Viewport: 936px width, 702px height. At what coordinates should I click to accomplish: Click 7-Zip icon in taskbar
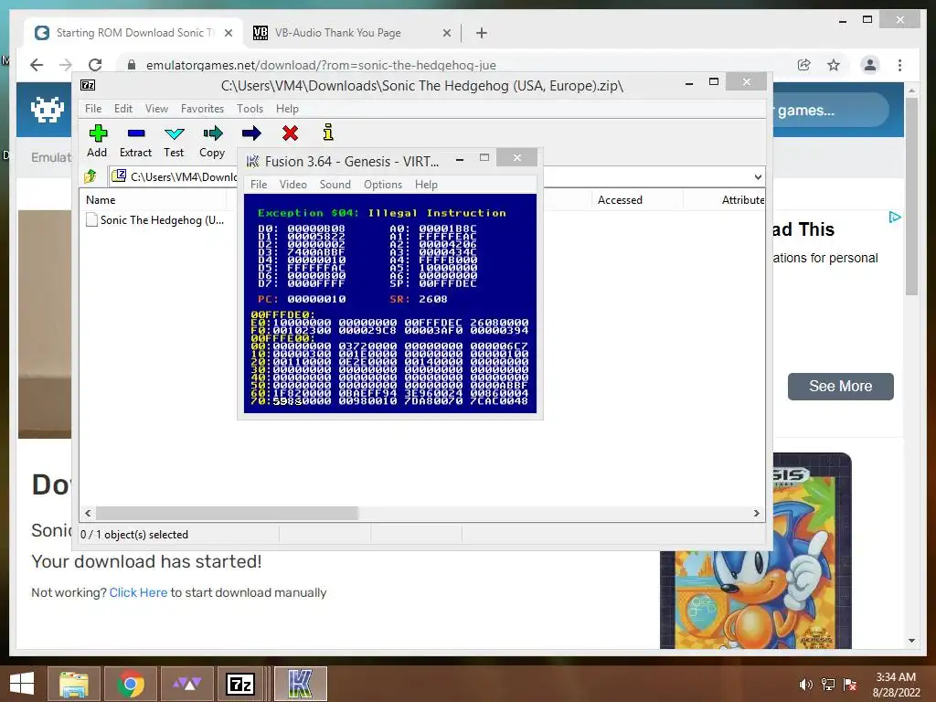241,684
